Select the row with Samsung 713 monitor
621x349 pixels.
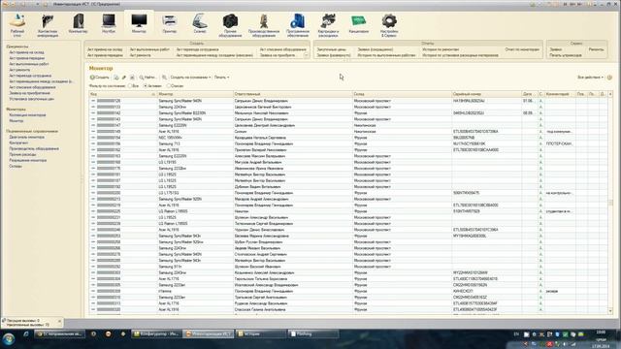click(347, 143)
